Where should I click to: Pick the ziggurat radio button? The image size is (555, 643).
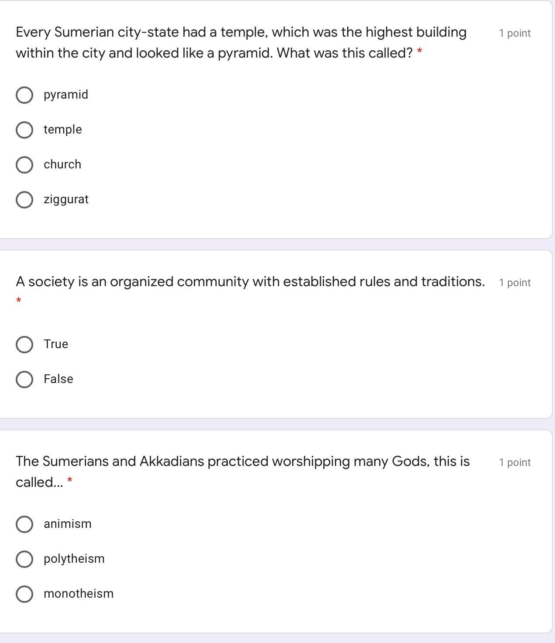24,200
